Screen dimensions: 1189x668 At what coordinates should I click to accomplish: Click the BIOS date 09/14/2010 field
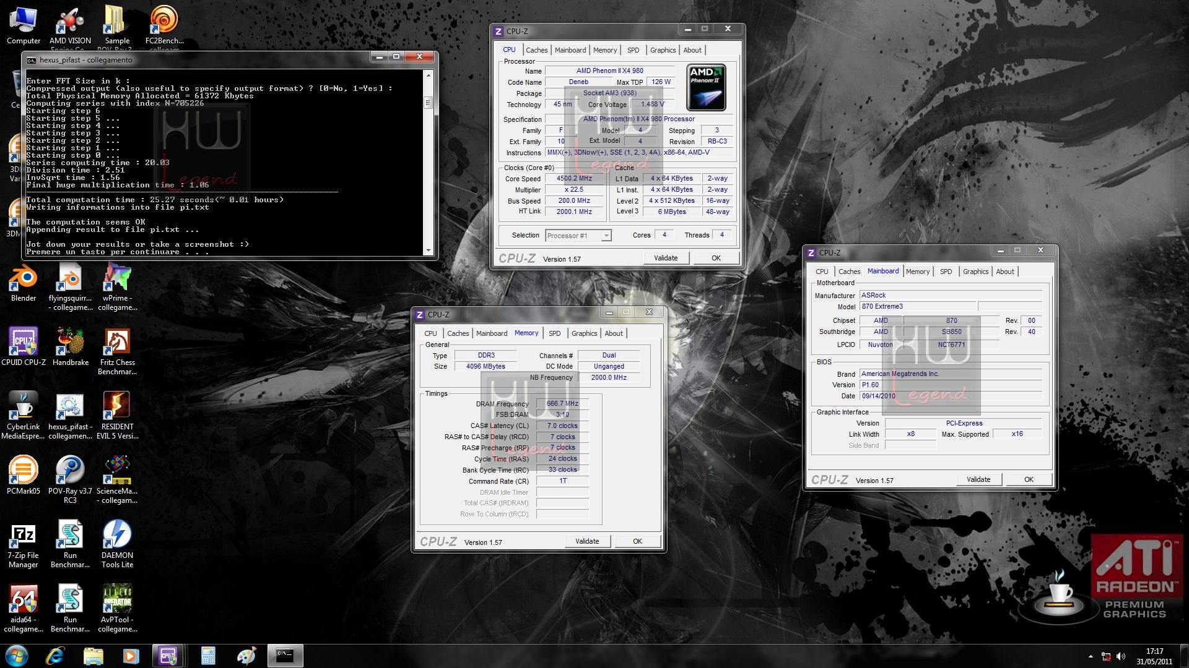(951, 396)
